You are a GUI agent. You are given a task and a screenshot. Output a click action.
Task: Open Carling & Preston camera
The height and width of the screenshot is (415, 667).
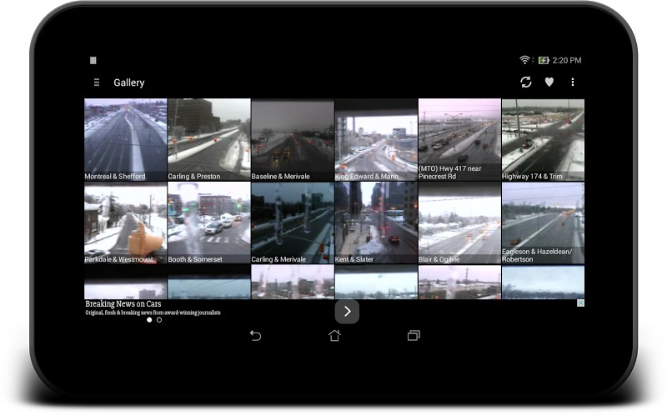(209, 140)
